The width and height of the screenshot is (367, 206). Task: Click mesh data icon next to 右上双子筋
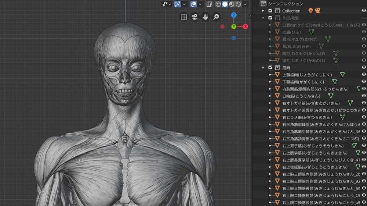pyautogui.click(x=354, y=145)
